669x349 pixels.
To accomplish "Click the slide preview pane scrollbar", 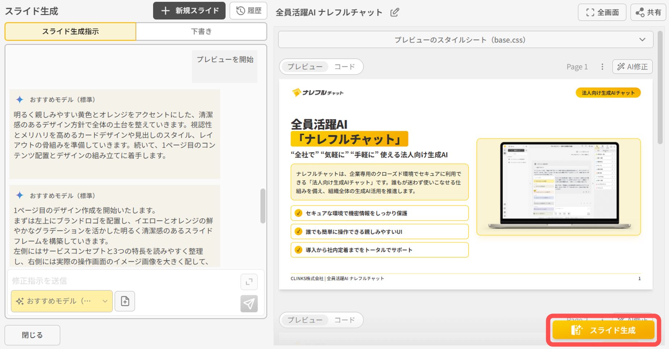I will pos(660,88).
